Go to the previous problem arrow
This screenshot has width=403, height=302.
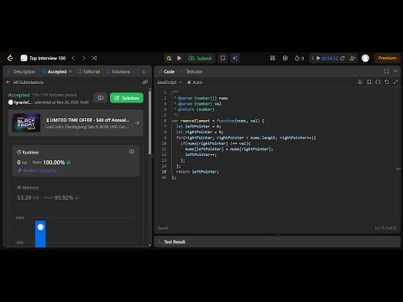pos(73,58)
